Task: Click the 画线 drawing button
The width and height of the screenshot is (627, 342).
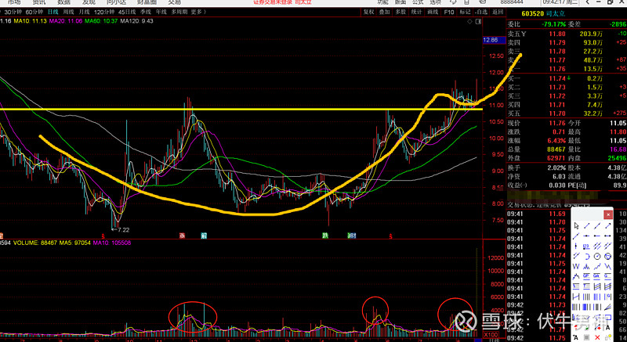Action: (433, 12)
